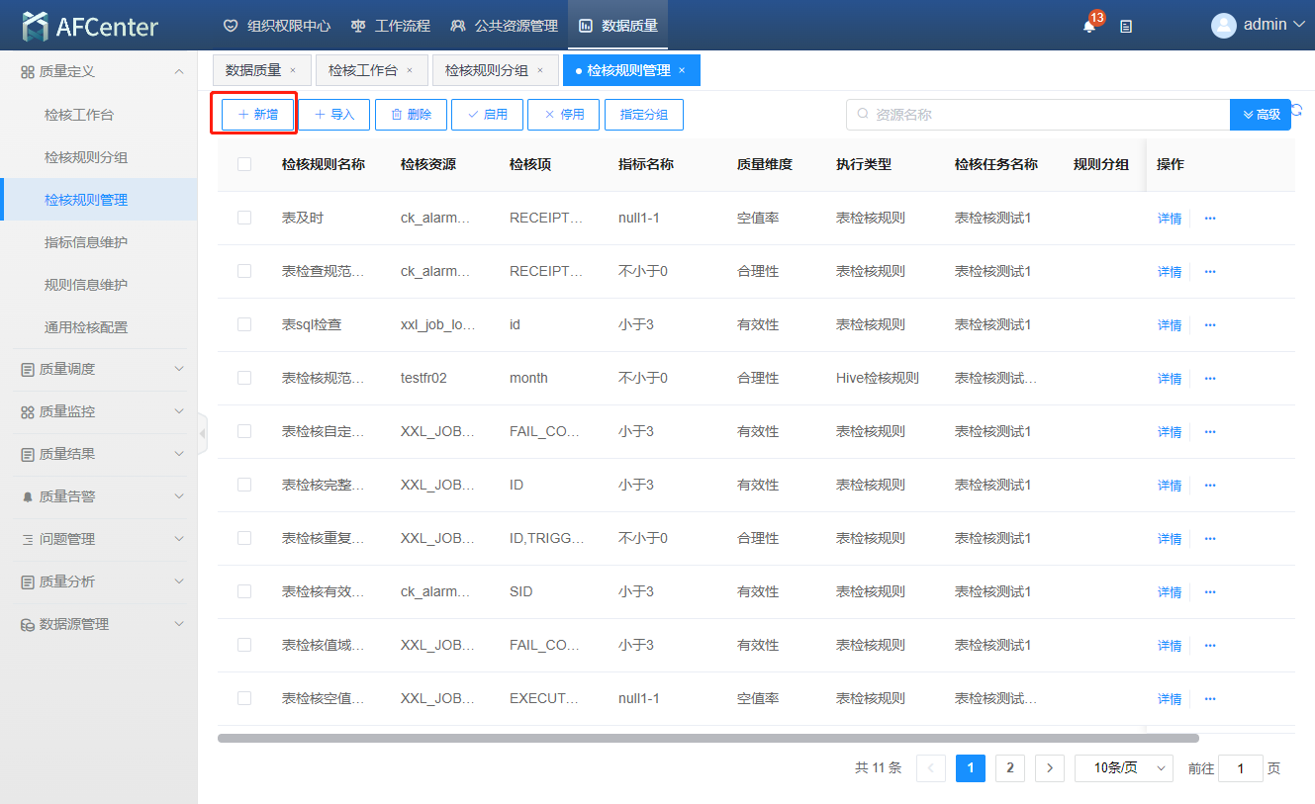Open more actions for 表及时 row
The height and width of the screenshot is (804, 1315).
[1209, 219]
